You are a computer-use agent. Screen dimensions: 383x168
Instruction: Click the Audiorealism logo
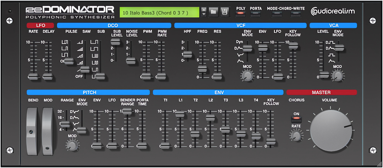click(x=333, y=12)
